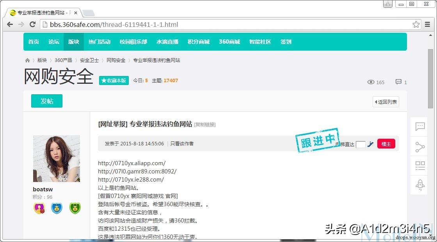Screen dimensions: 437x242
Task: Click the scrollbar up arrow
Action: [431, 35]
